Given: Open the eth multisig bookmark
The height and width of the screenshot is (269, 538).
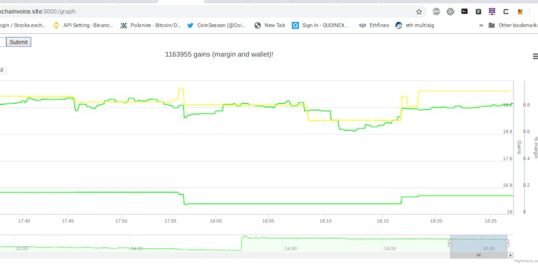Looking at the screenshot, I should click(x=415, y=25).
